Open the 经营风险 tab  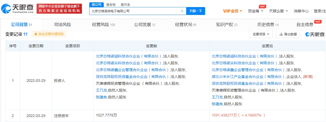(x=103, y=25)
